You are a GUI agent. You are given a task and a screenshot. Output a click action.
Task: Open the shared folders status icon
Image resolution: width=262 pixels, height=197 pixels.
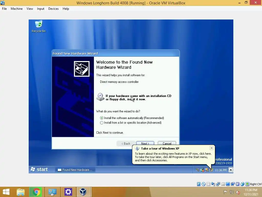click(x=223, y=184)
